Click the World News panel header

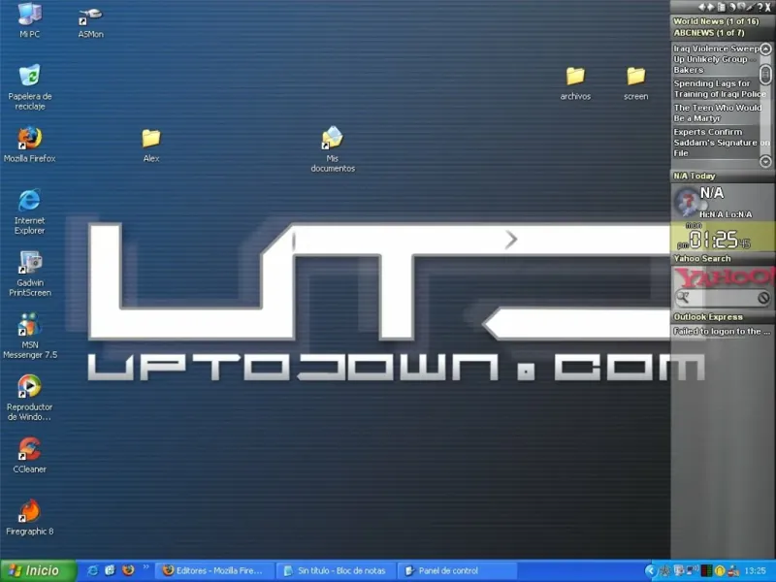[x=716, y=21]
